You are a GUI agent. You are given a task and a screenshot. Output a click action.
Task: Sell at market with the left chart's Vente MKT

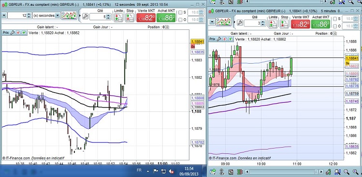click(146, 17)
